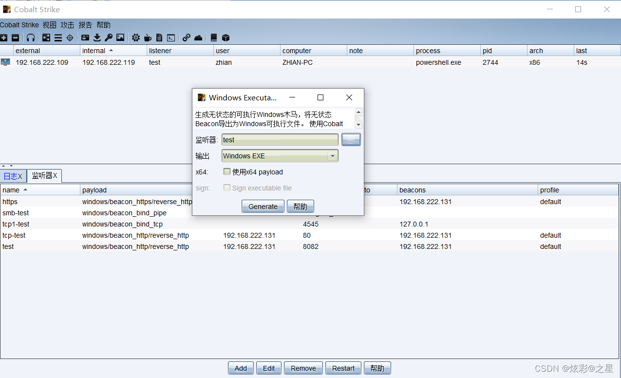Click the 监听器 field containing test
The image size is (621, 378).
coord(280,140)
